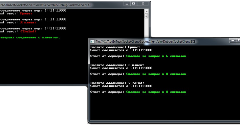Screen dimensions: 240x126
Task: Click the red '<TheEnd>' text in server
Action: (28, 31)
